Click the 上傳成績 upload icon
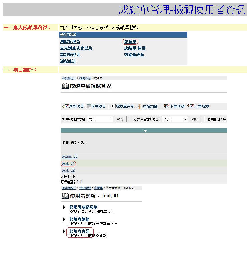This screenshot has width=247, height=254. (x=191, y=106)
